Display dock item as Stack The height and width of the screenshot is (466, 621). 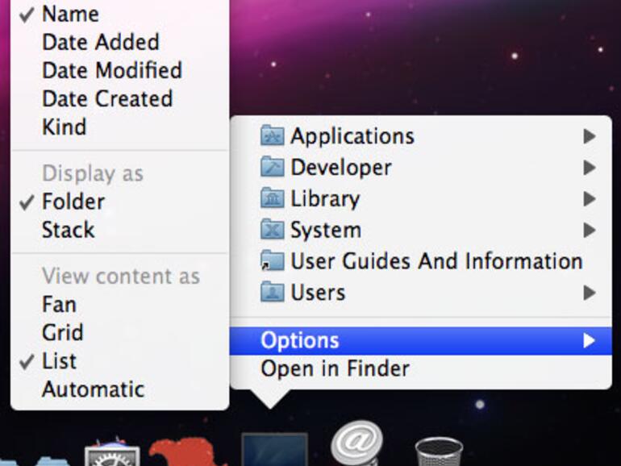click(x=119, y=230)
